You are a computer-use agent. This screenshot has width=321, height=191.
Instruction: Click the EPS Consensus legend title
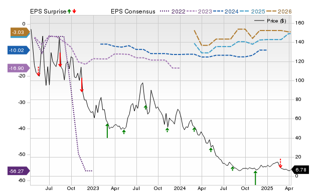click(133, 11)
